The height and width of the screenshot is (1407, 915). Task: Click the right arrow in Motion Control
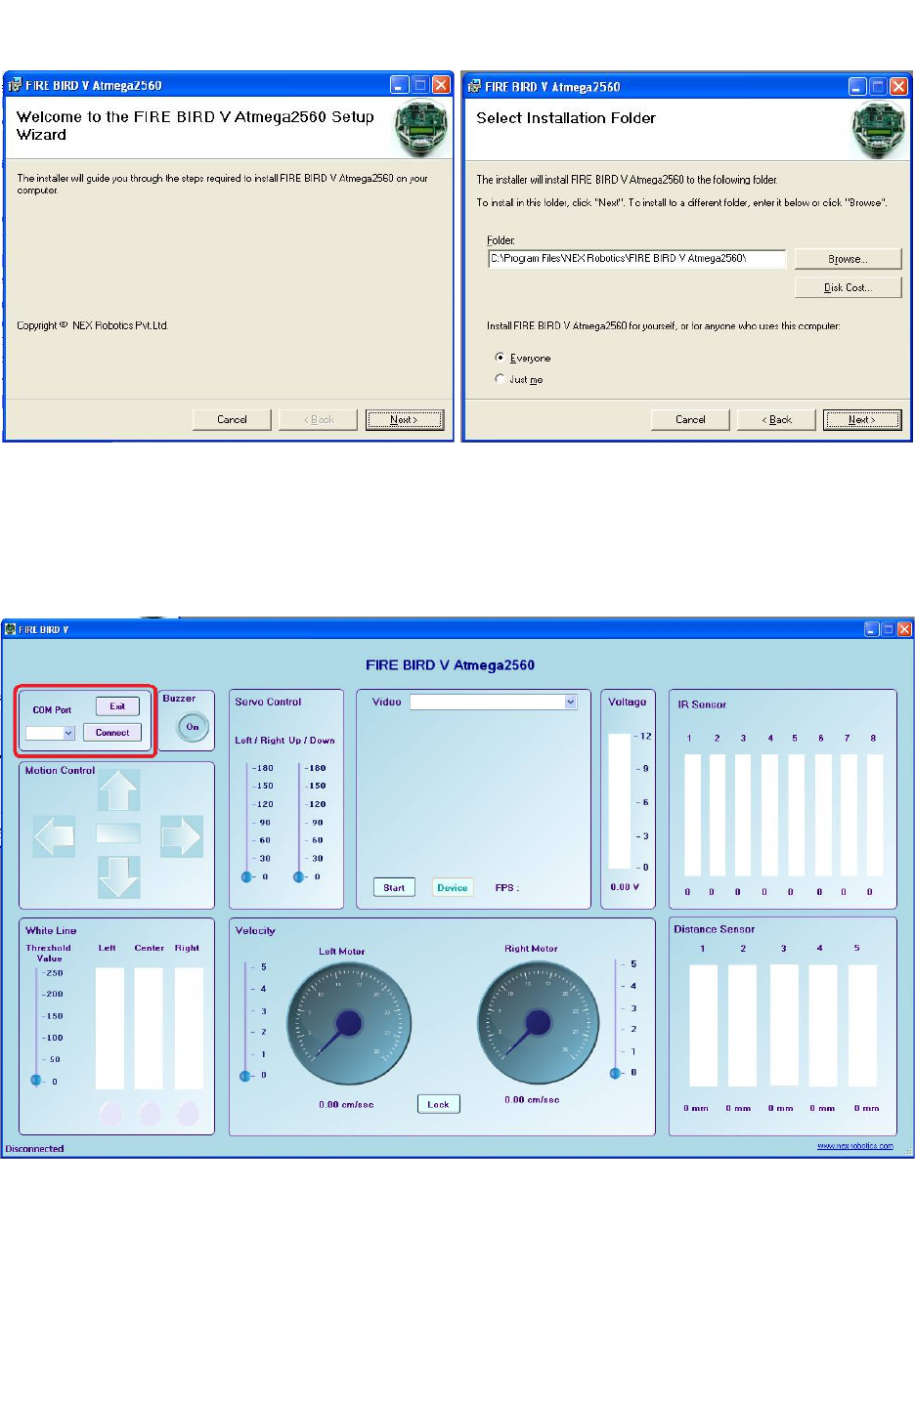[182, 836]
